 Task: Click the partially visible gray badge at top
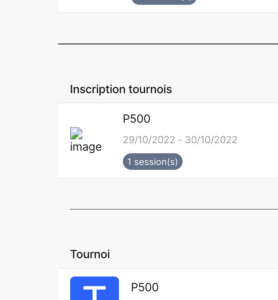pos(164,1)
